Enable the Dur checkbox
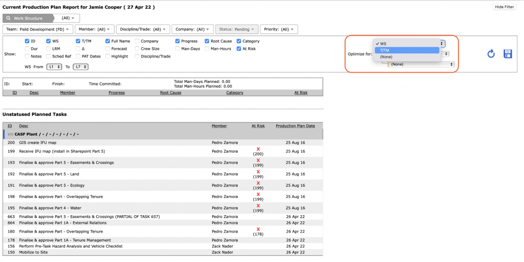Screen dimensions: 524x262 pos(27,48)
